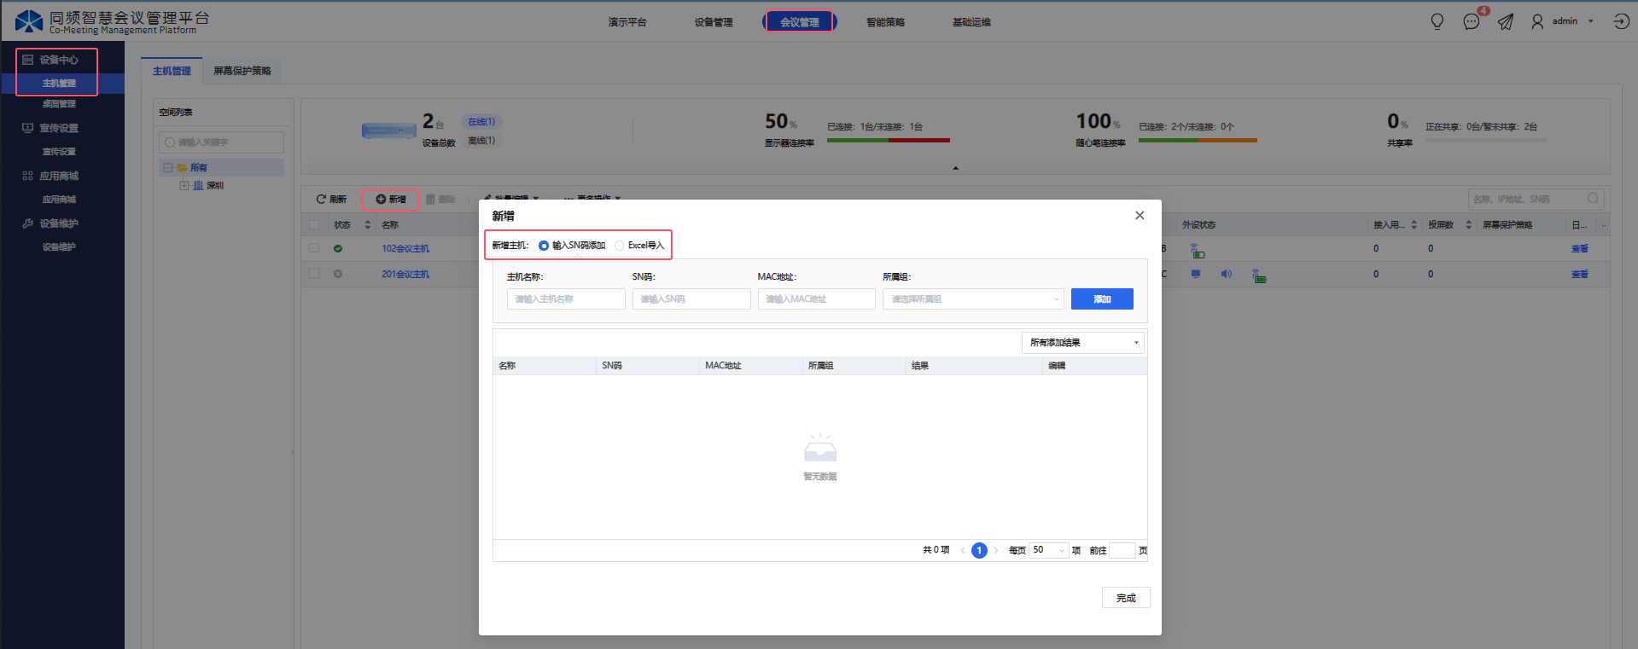Image resolution: width=1638 pixels, height=649 pixels.
Task: Close the 新增 dialog with X
Action: (1140, 216)
